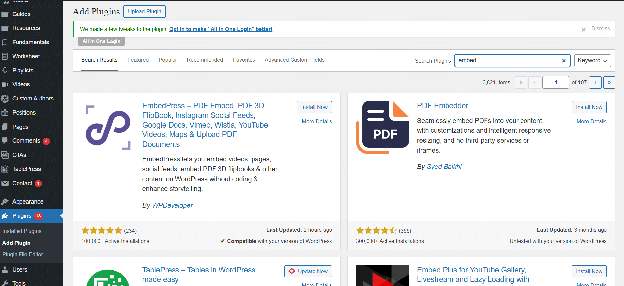Open Plugin File Editor submenu item
Viewport: 624px width, 286px height.
pos(22,255)
